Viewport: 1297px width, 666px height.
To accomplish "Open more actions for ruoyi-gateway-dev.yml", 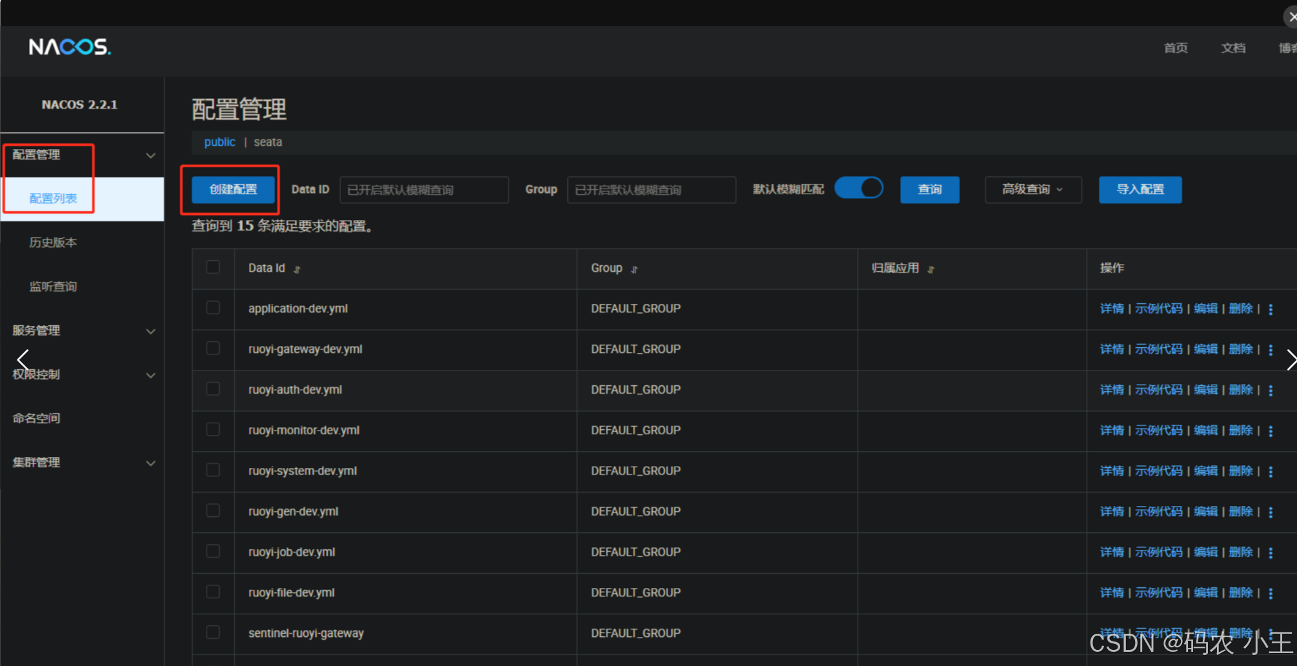I will (1271, 350).
